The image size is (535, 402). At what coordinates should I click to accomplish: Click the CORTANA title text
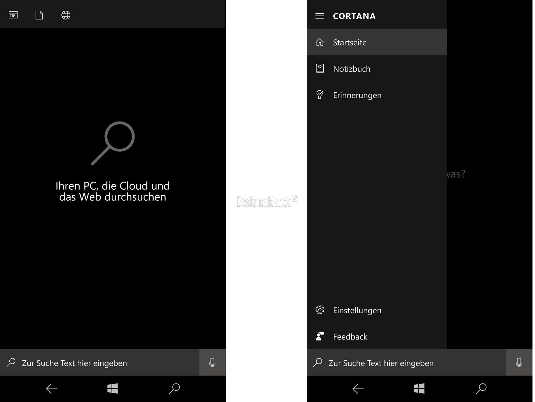click(x=354, y=16)
